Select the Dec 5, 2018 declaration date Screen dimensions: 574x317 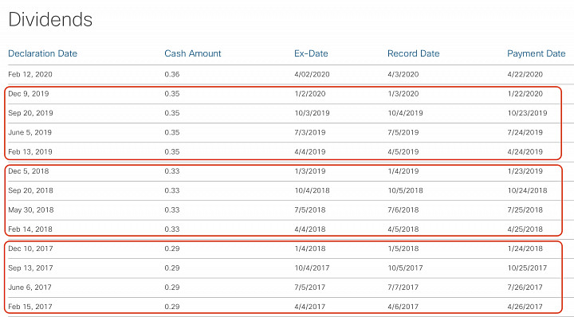[x=28, y=171]
